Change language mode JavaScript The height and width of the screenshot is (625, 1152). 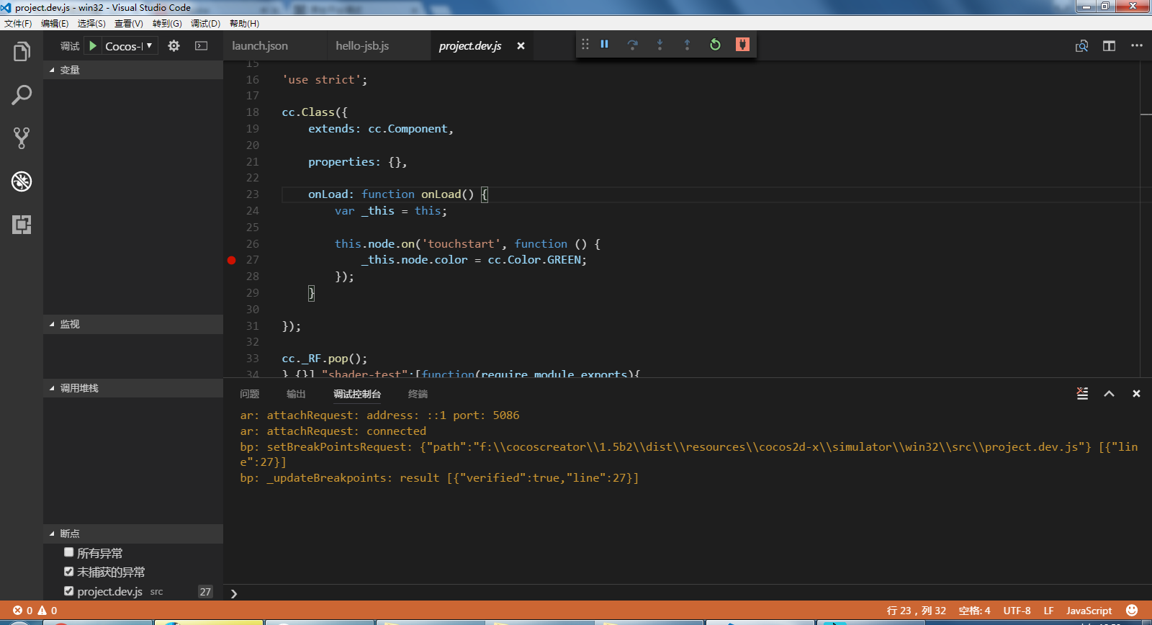[1089, 611]
